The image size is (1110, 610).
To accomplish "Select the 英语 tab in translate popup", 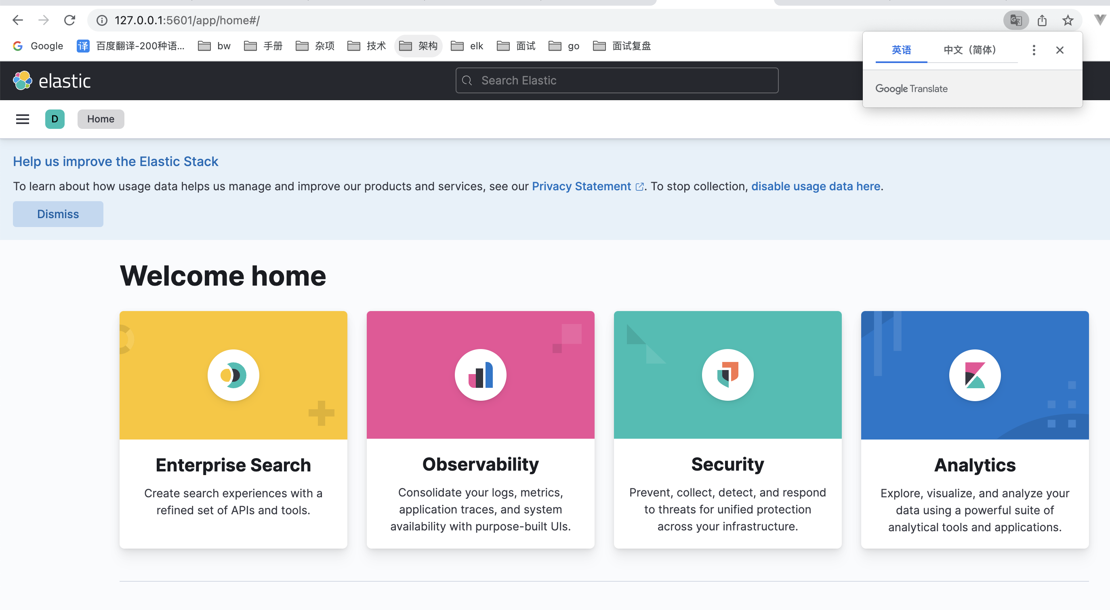I will tap(901, 50).
